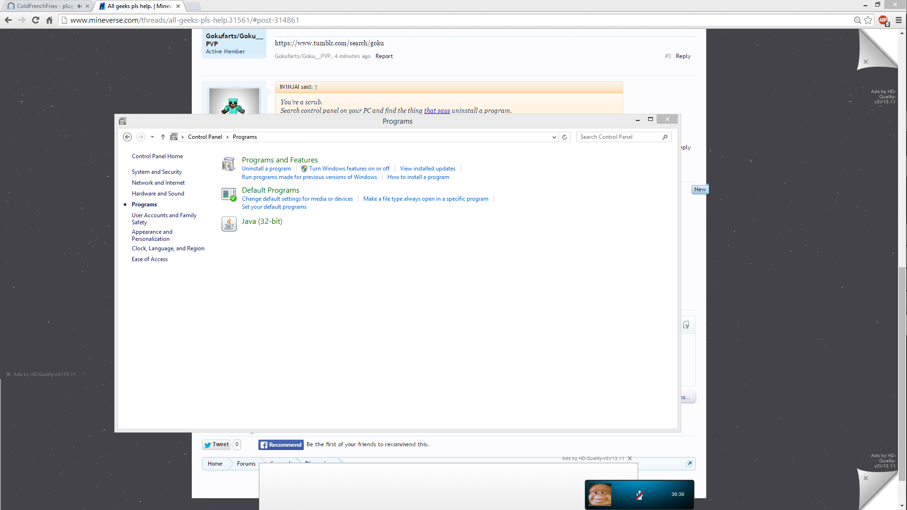Toggle mute on the video popup
Image resolution: width=907 pixels, height=510 pixels.
click(x=639, y=494)
